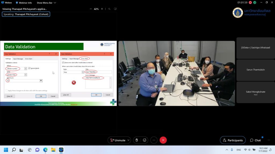Open the panel options ellipsis beside Chat
Screen dimensions: 275x154
269,140
